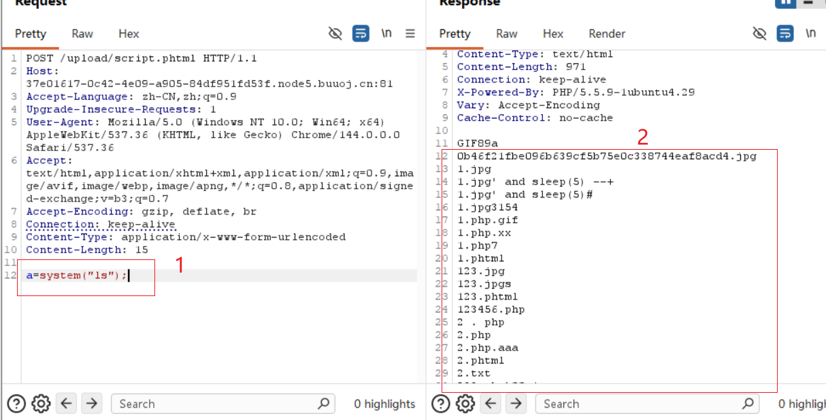Screen dimensions: 826x420
Task: Focus the Response panel Search field
Action: click(x=648, y=404)
